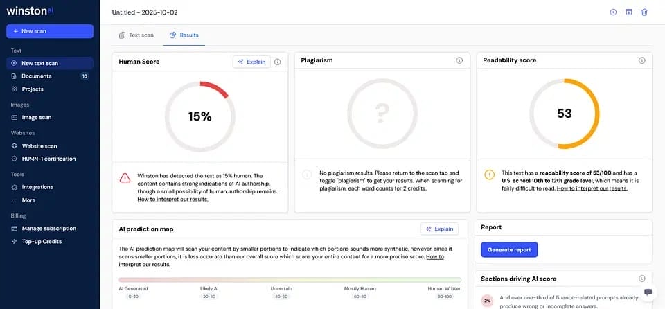Select the Results tab
The width and height of the screenshot is (665, 309).
[184, 35]
